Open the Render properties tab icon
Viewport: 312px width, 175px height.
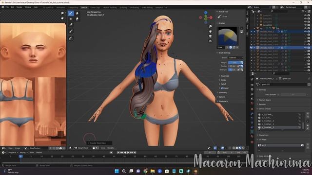(252, 85)
